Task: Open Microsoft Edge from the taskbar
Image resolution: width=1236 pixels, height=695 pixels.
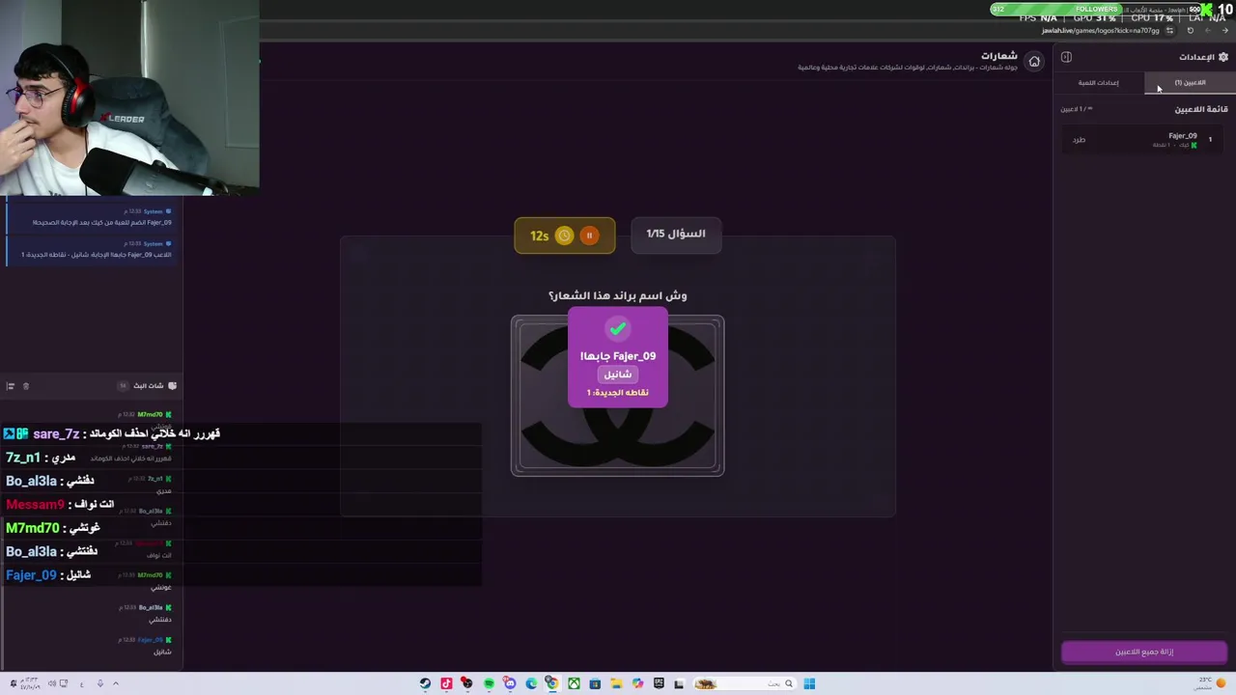Action: [x=531, y=683]
